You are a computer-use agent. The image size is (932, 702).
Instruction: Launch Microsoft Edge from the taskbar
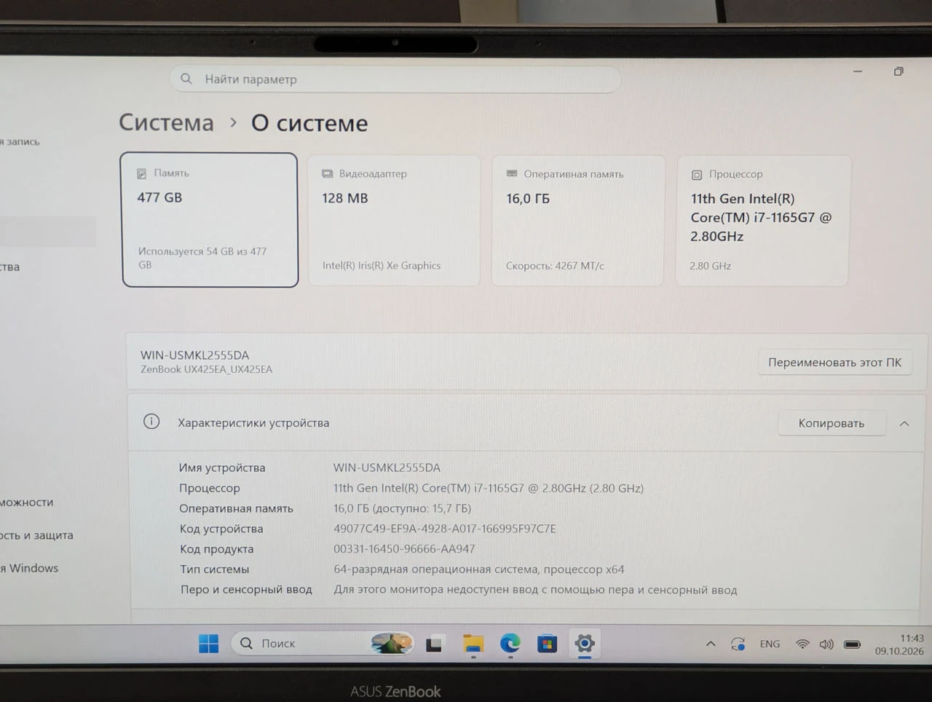[x=510, y=644]
